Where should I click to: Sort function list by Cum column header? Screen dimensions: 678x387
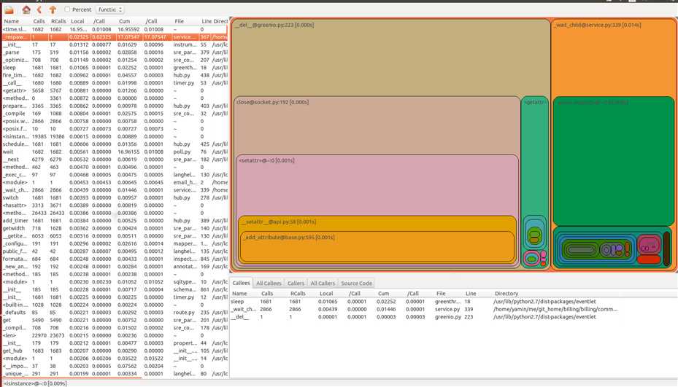[125, 22]
